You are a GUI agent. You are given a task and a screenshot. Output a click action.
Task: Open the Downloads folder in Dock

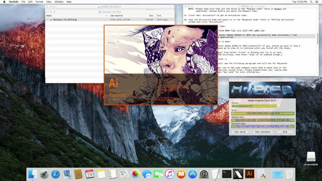[277, 174]
